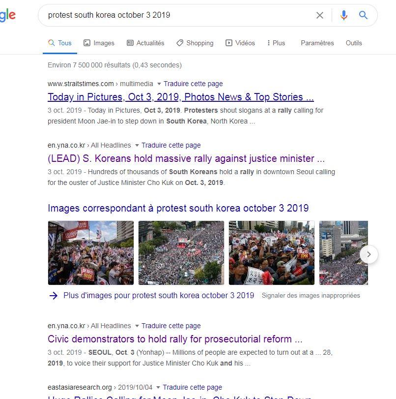The height and width of the screenshot is (399, 396).
Task: Open S. Koreans hold massive rally result
Action: click(x=186, y=158)
